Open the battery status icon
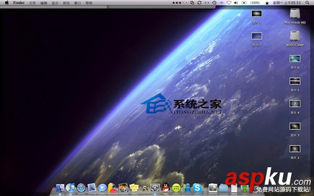The image size is (314, 196). (x=244, y=3)
